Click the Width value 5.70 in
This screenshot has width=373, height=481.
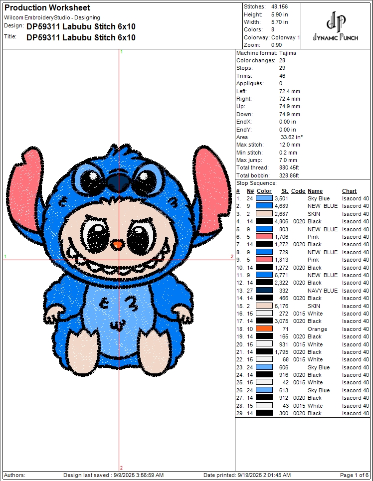(279, 22)
